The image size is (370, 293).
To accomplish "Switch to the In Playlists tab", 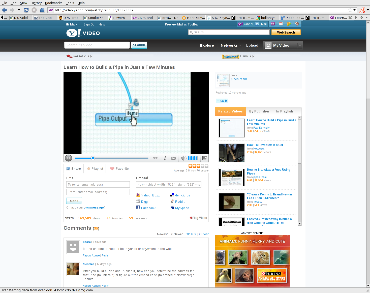I will click(x=285, y=111).
